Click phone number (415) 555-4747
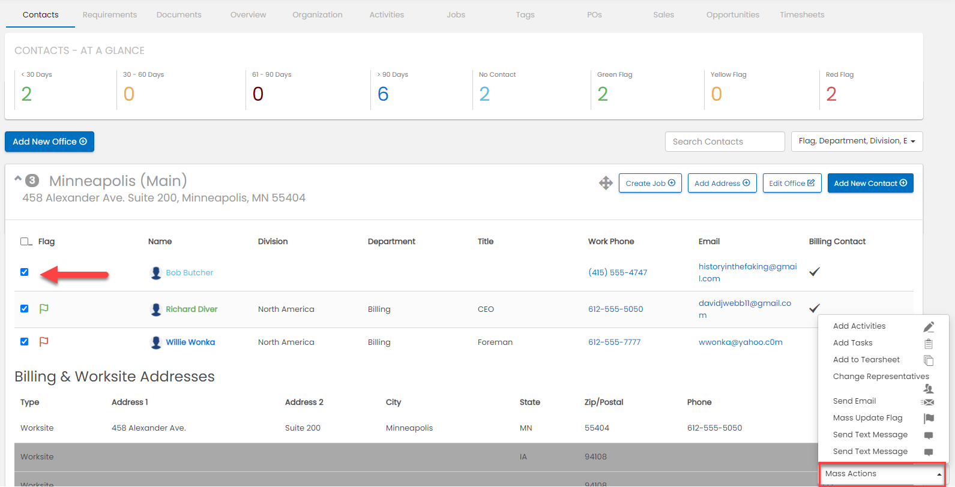955x487 pixels. point(618,273)
